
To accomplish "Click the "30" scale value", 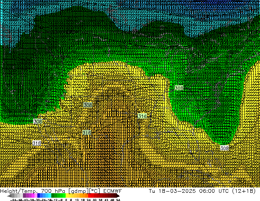I will 94,200.
